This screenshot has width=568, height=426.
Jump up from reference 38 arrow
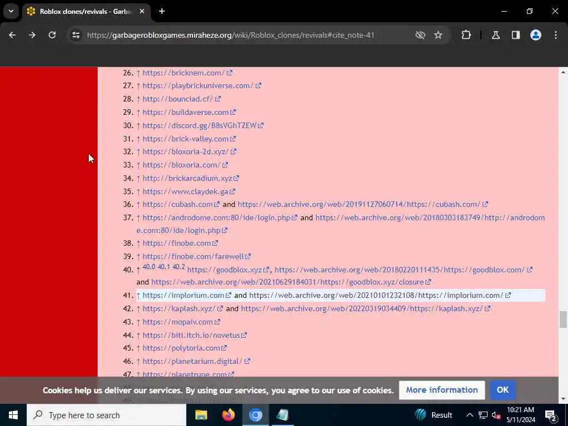click(138, 244)
